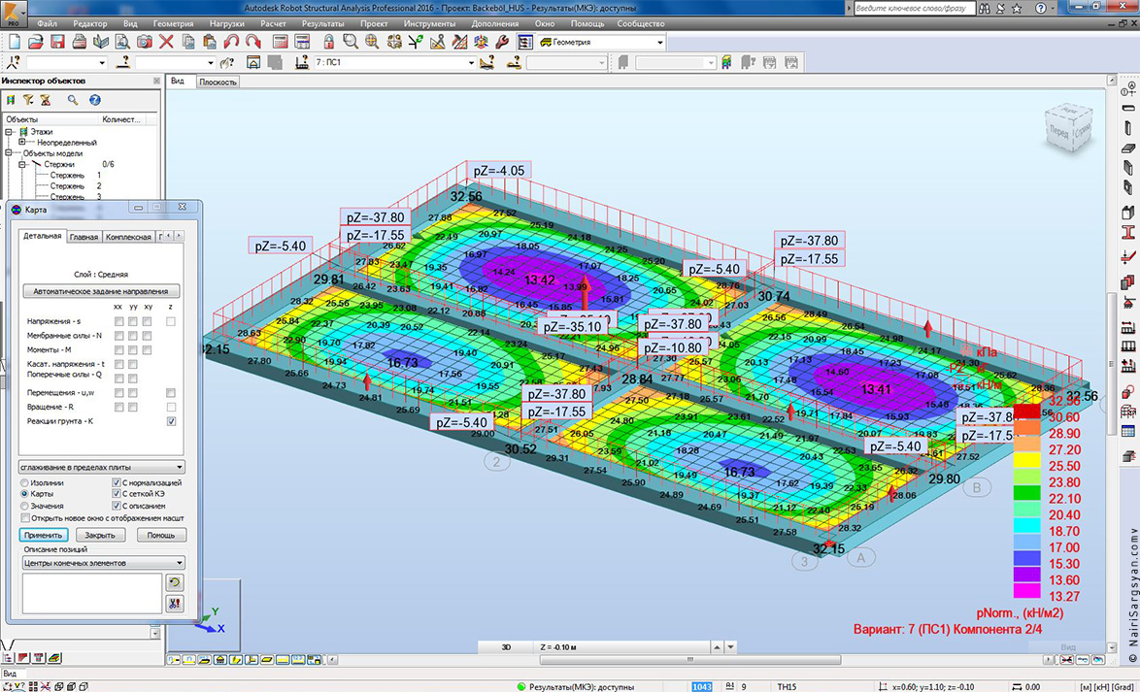Click the filter icon in object inspector

point(27,100)
